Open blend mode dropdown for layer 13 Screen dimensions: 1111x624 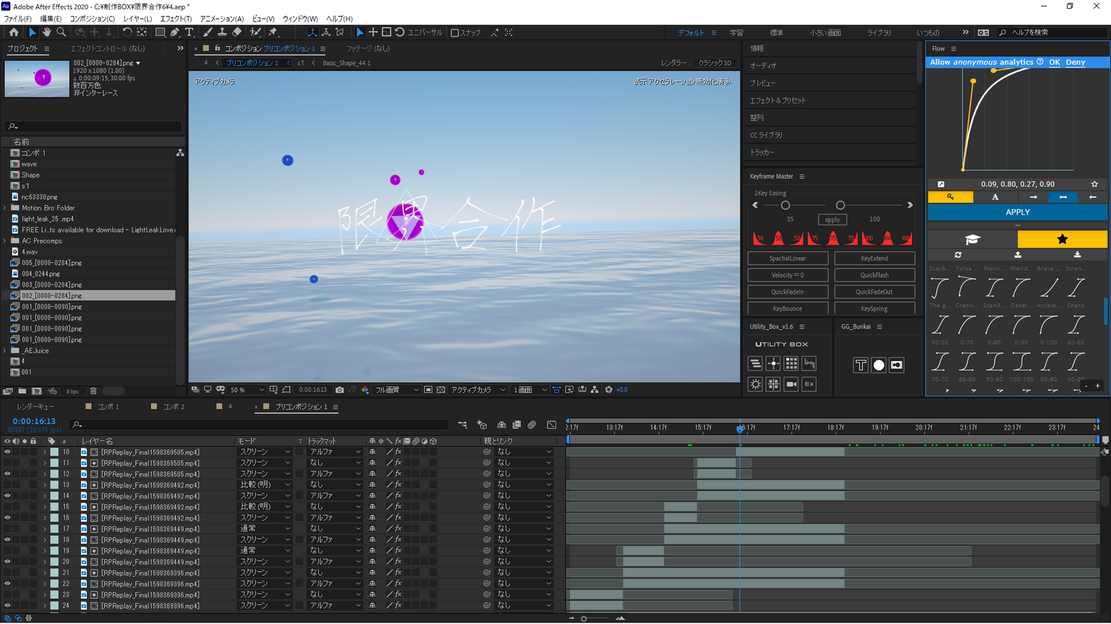pos(265,485)
